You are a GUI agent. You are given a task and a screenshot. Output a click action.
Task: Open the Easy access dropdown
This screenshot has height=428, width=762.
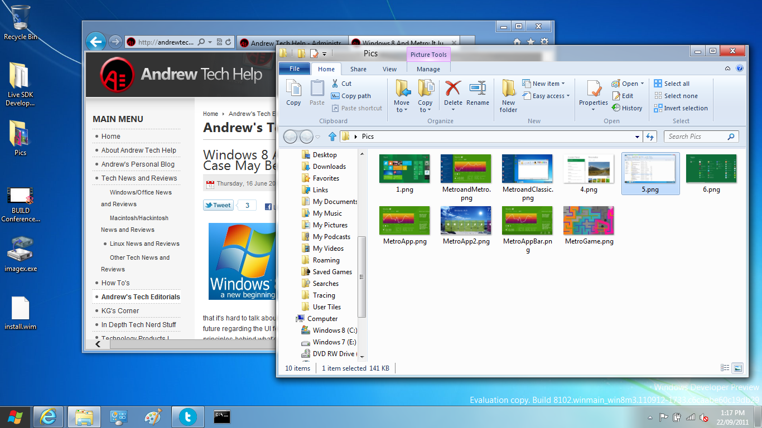pyautogui.click(x=546, y=96)
